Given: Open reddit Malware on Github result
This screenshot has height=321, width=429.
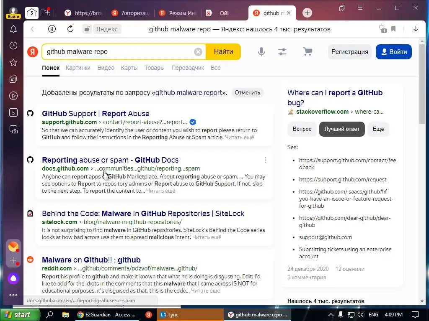Looking at the screenshot, I should 91,260.
